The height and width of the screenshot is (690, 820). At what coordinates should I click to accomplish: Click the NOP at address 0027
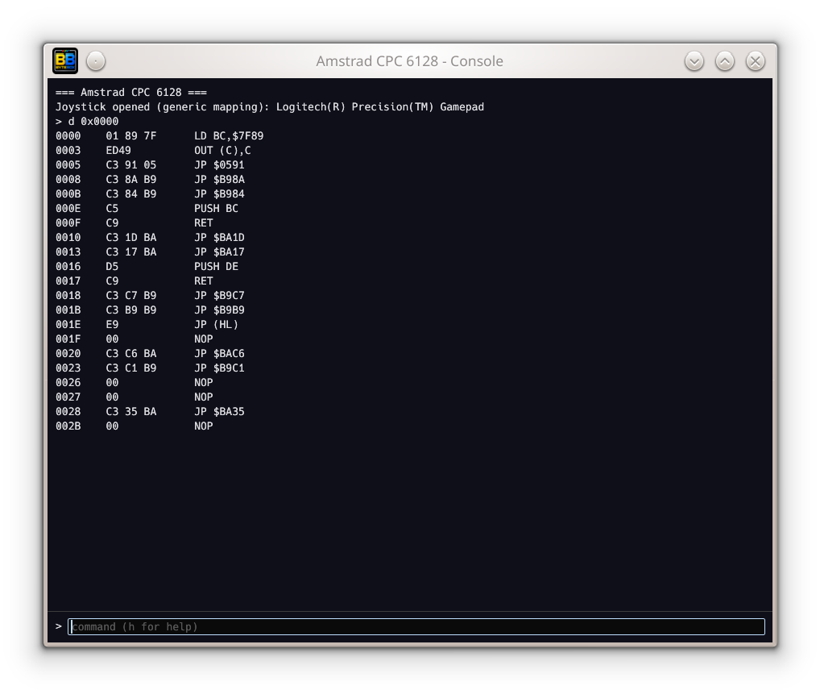click(204, 397)
